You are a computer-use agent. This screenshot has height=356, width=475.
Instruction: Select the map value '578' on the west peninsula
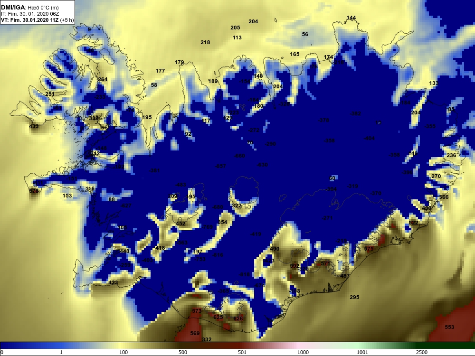click(x=34, y=191)
